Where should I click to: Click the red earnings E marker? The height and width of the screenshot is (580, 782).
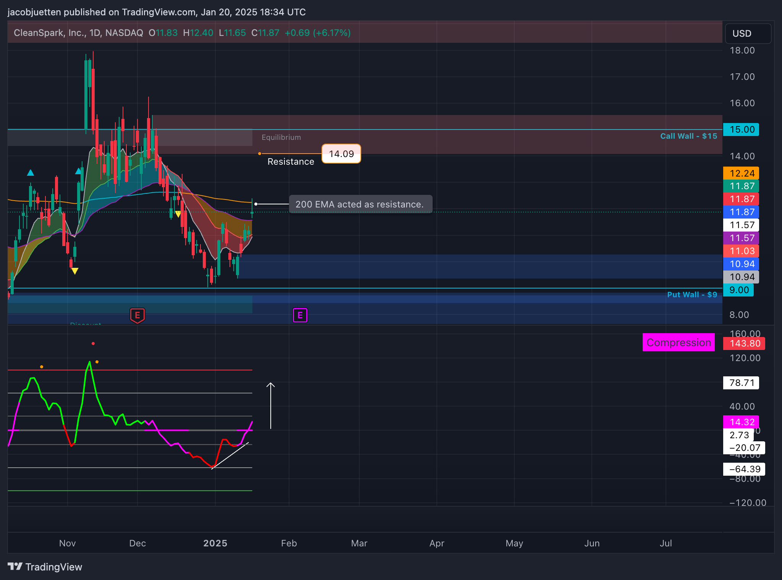point(137,316)
